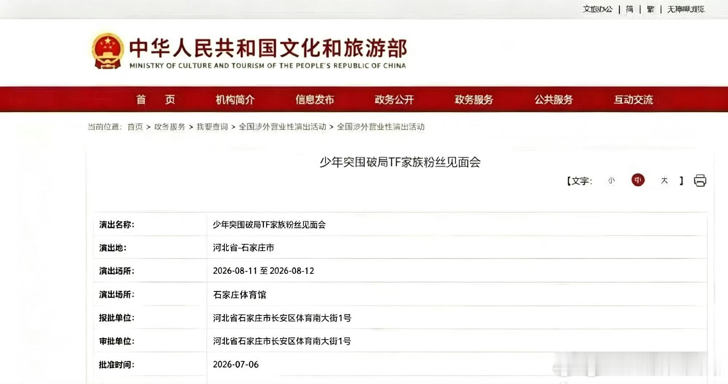Click the value 河北省-石家庄市

click(x=244, y=248)
